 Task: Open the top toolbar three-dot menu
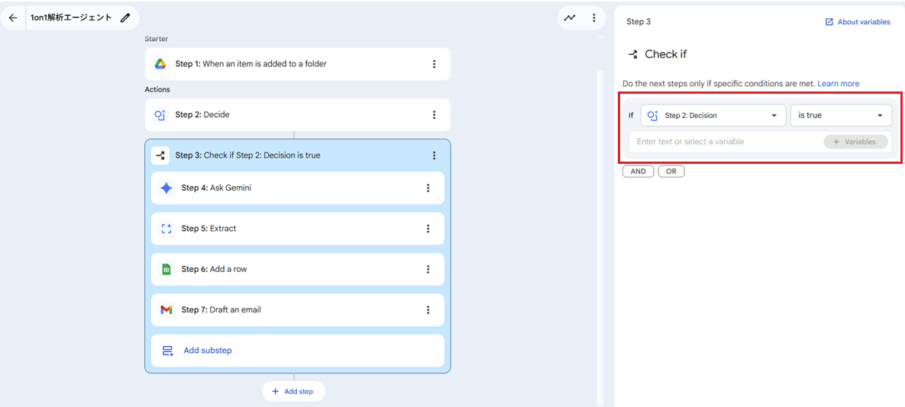pos(593,18)
